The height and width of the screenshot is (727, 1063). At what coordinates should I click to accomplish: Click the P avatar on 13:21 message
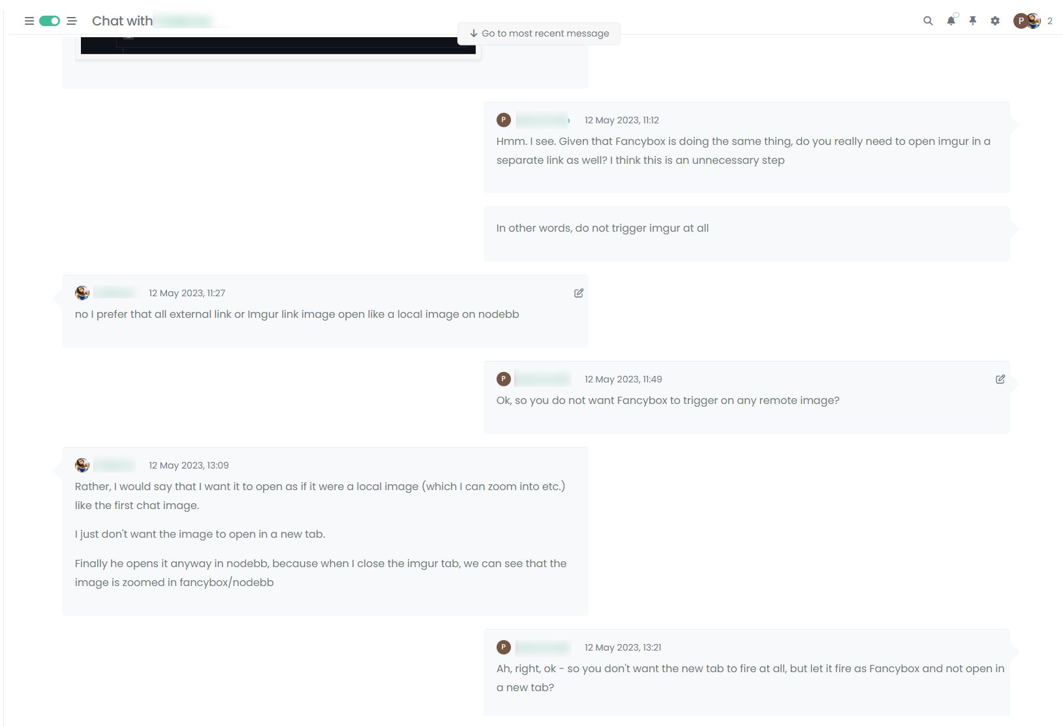click(504, 647)
